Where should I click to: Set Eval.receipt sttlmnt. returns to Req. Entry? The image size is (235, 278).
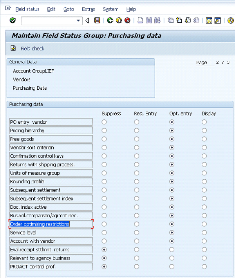click(137, 250)
